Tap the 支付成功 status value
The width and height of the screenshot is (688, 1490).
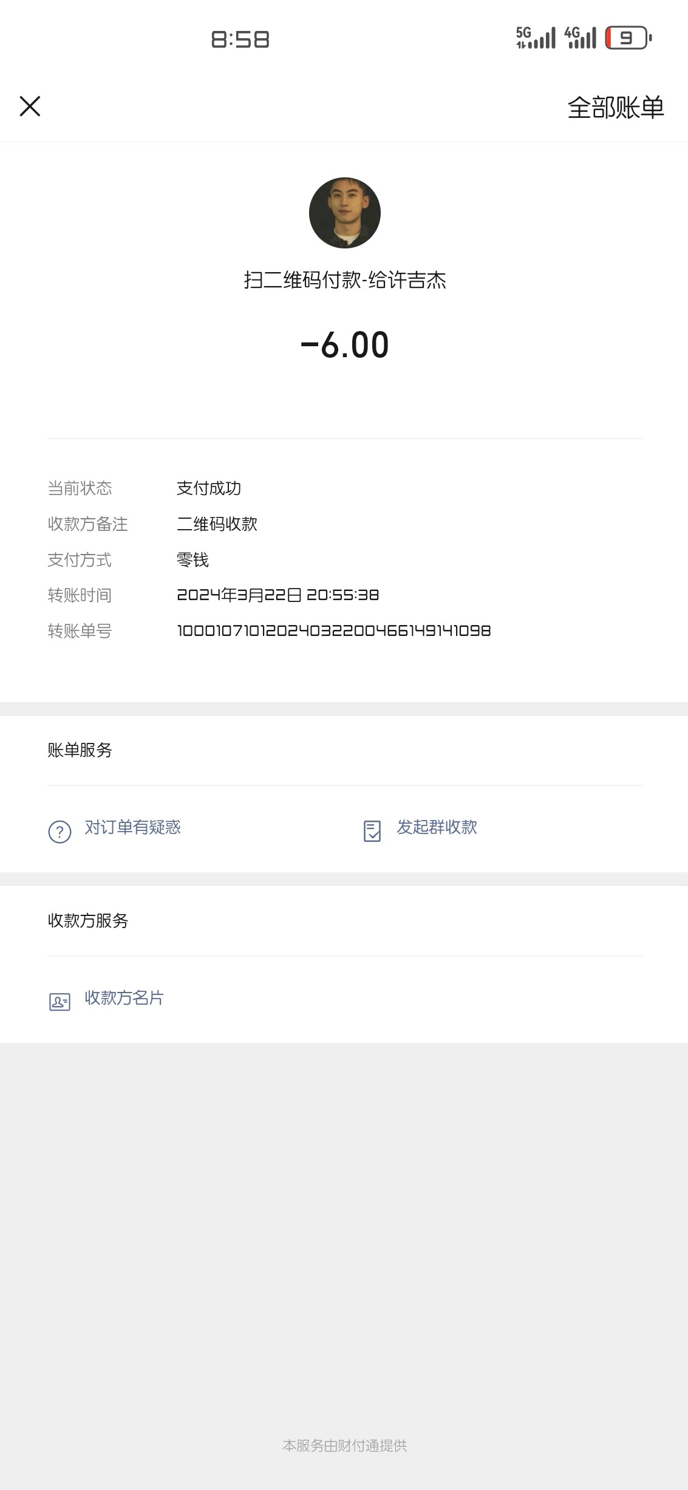pos(209,488)
